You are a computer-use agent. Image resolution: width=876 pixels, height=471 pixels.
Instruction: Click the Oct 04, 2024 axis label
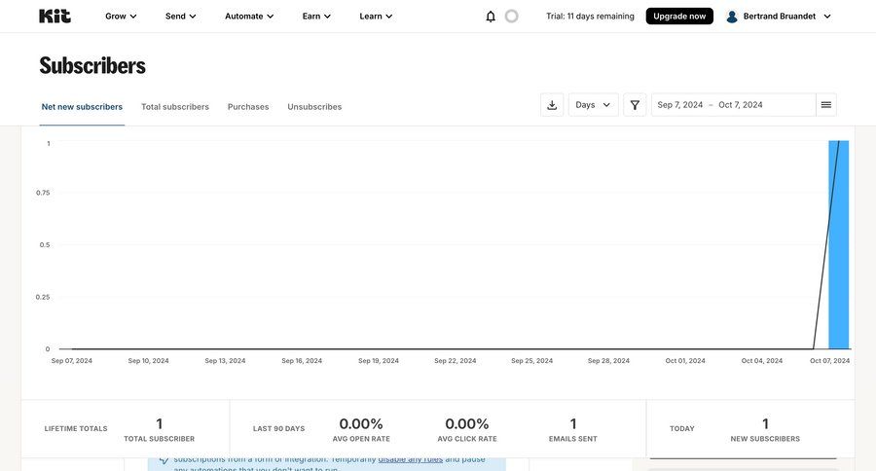[762, 361]
